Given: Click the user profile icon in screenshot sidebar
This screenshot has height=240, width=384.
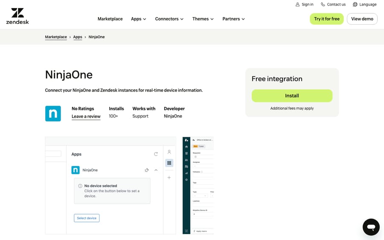Looking at the screenshot, I should click(x=169, y=152).
